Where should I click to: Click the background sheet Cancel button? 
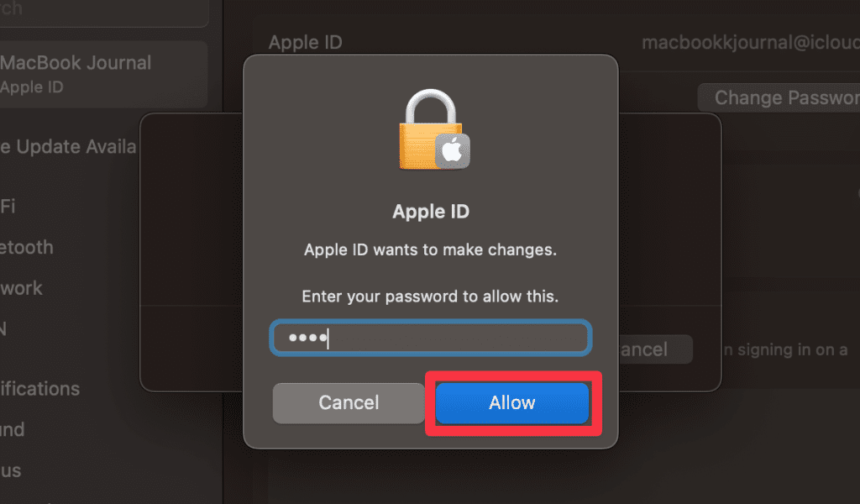tap(656, 349)
